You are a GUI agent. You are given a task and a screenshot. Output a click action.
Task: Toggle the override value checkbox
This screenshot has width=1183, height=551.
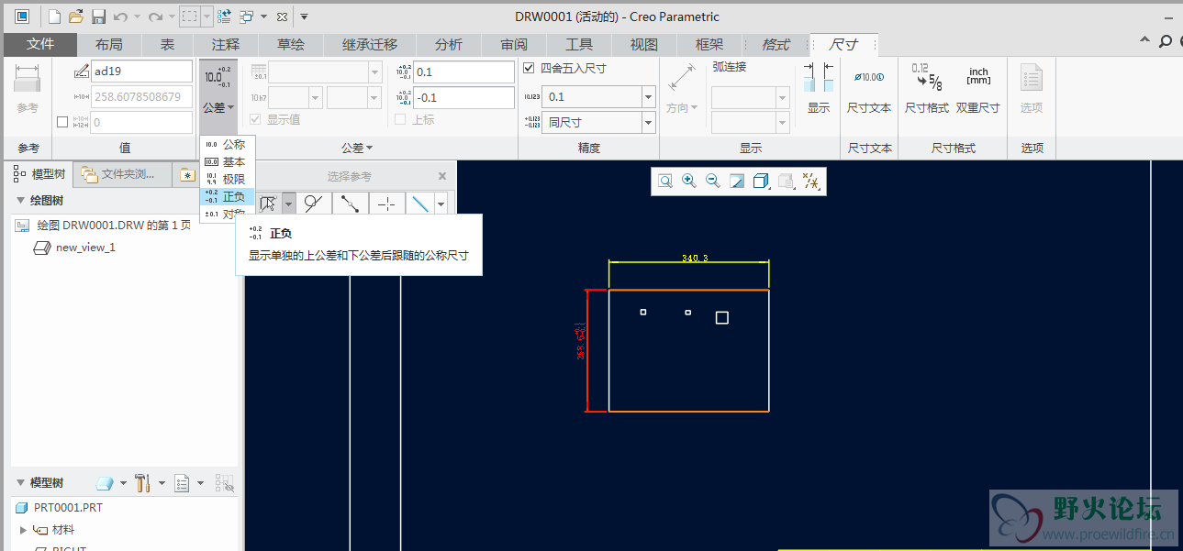point(62,122)
